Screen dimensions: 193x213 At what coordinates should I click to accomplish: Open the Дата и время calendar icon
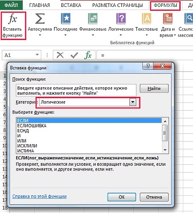[x=168, y=19]
